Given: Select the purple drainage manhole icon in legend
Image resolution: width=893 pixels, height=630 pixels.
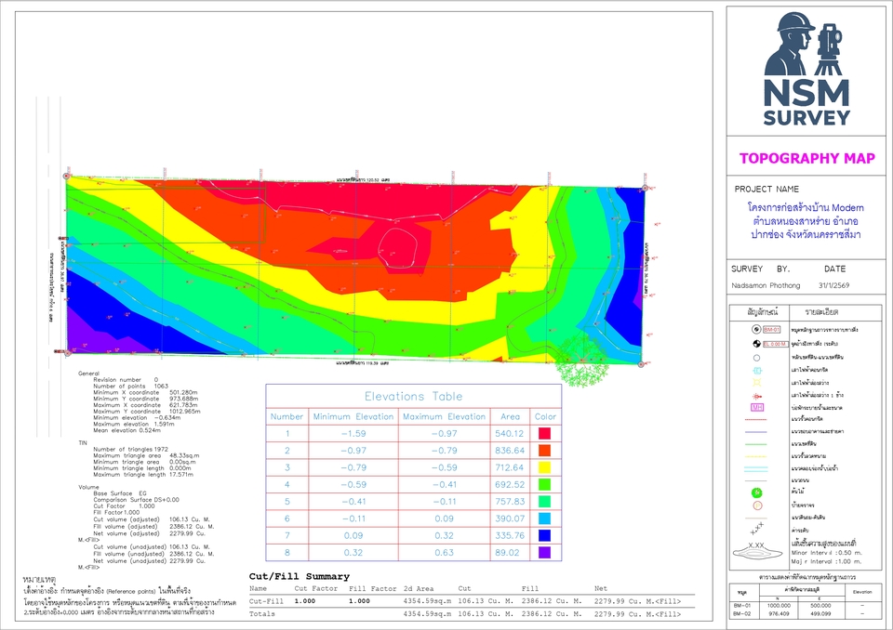Looking at the screenshot, I should pos(755,407).
